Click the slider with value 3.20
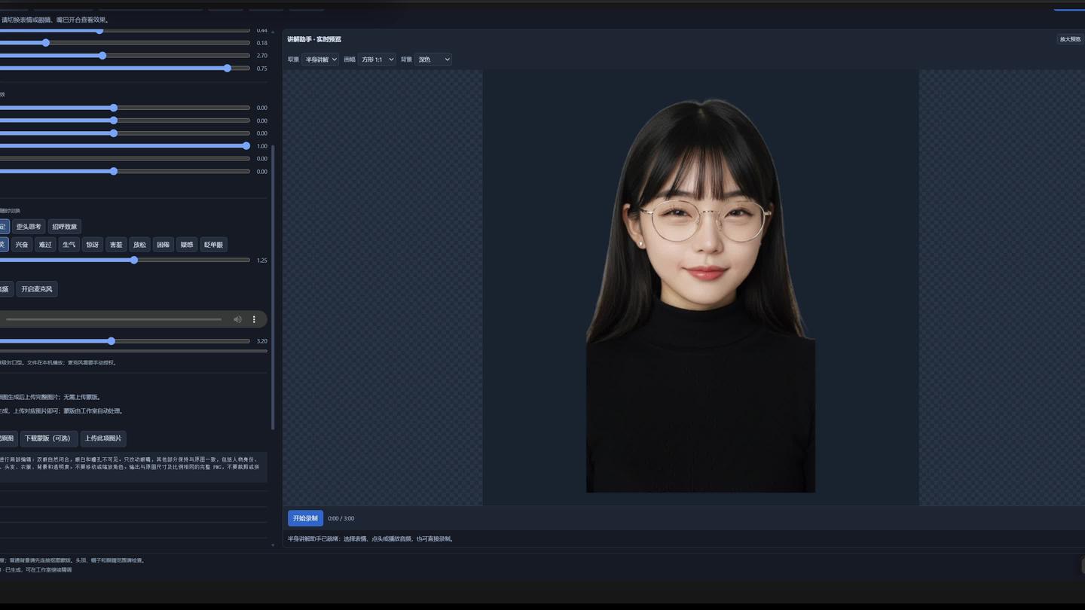Screen dimensions: 1085x610 pyautogui.click(x=124, y=341)
